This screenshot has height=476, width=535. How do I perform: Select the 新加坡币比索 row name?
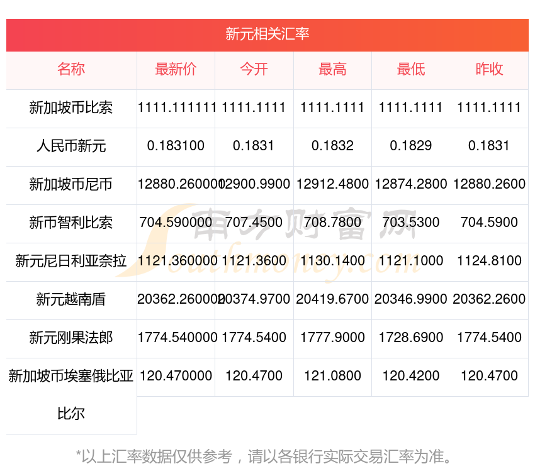point(71,108)
